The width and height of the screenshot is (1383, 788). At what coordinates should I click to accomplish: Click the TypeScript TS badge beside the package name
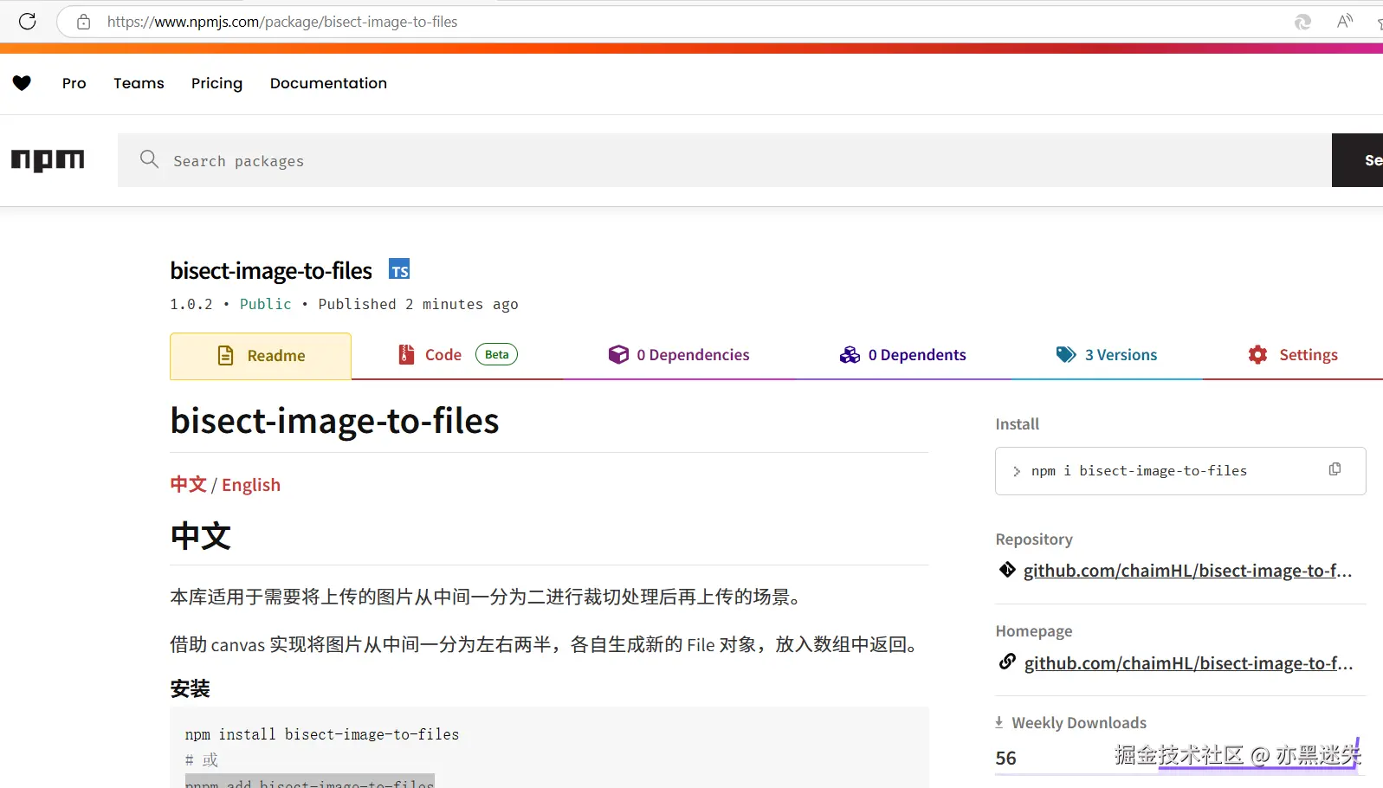coord(399,269)
